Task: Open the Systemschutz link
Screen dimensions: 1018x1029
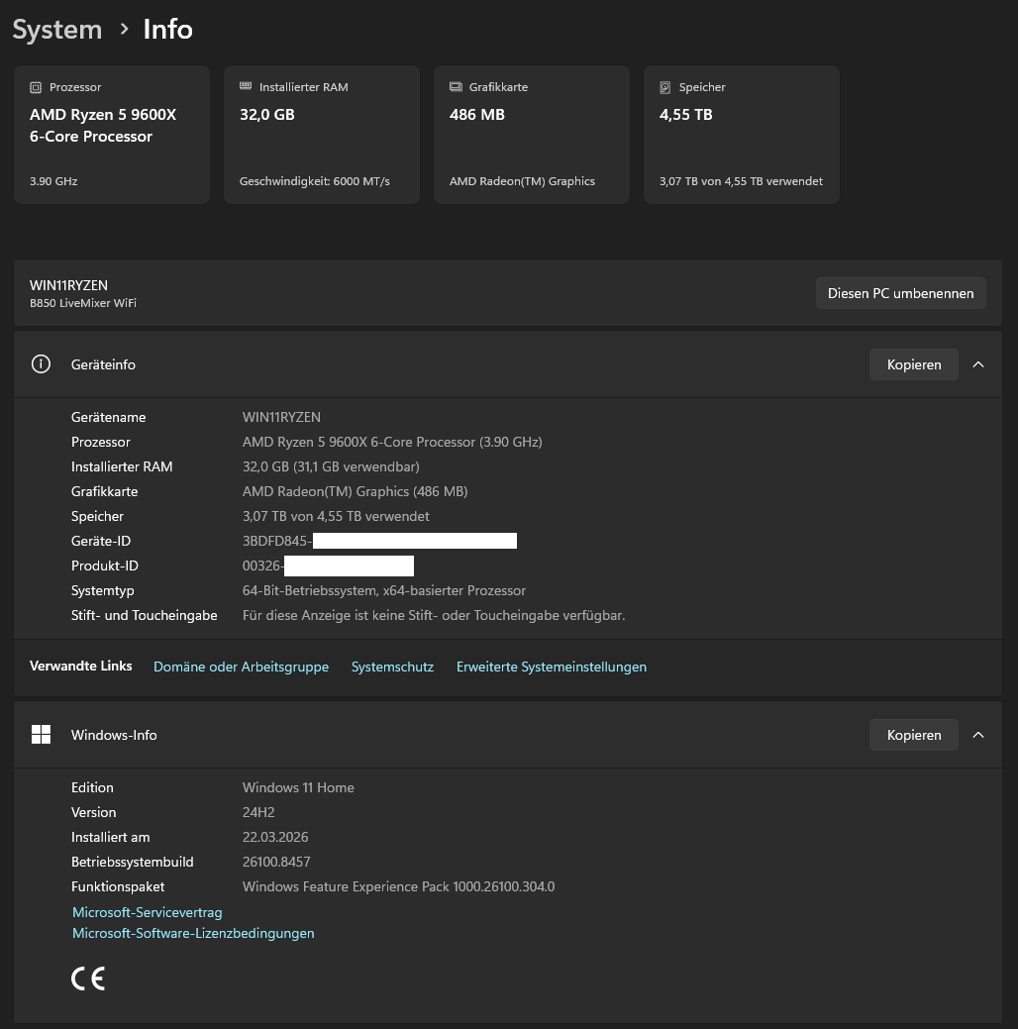Action: (x=392, y=667)
